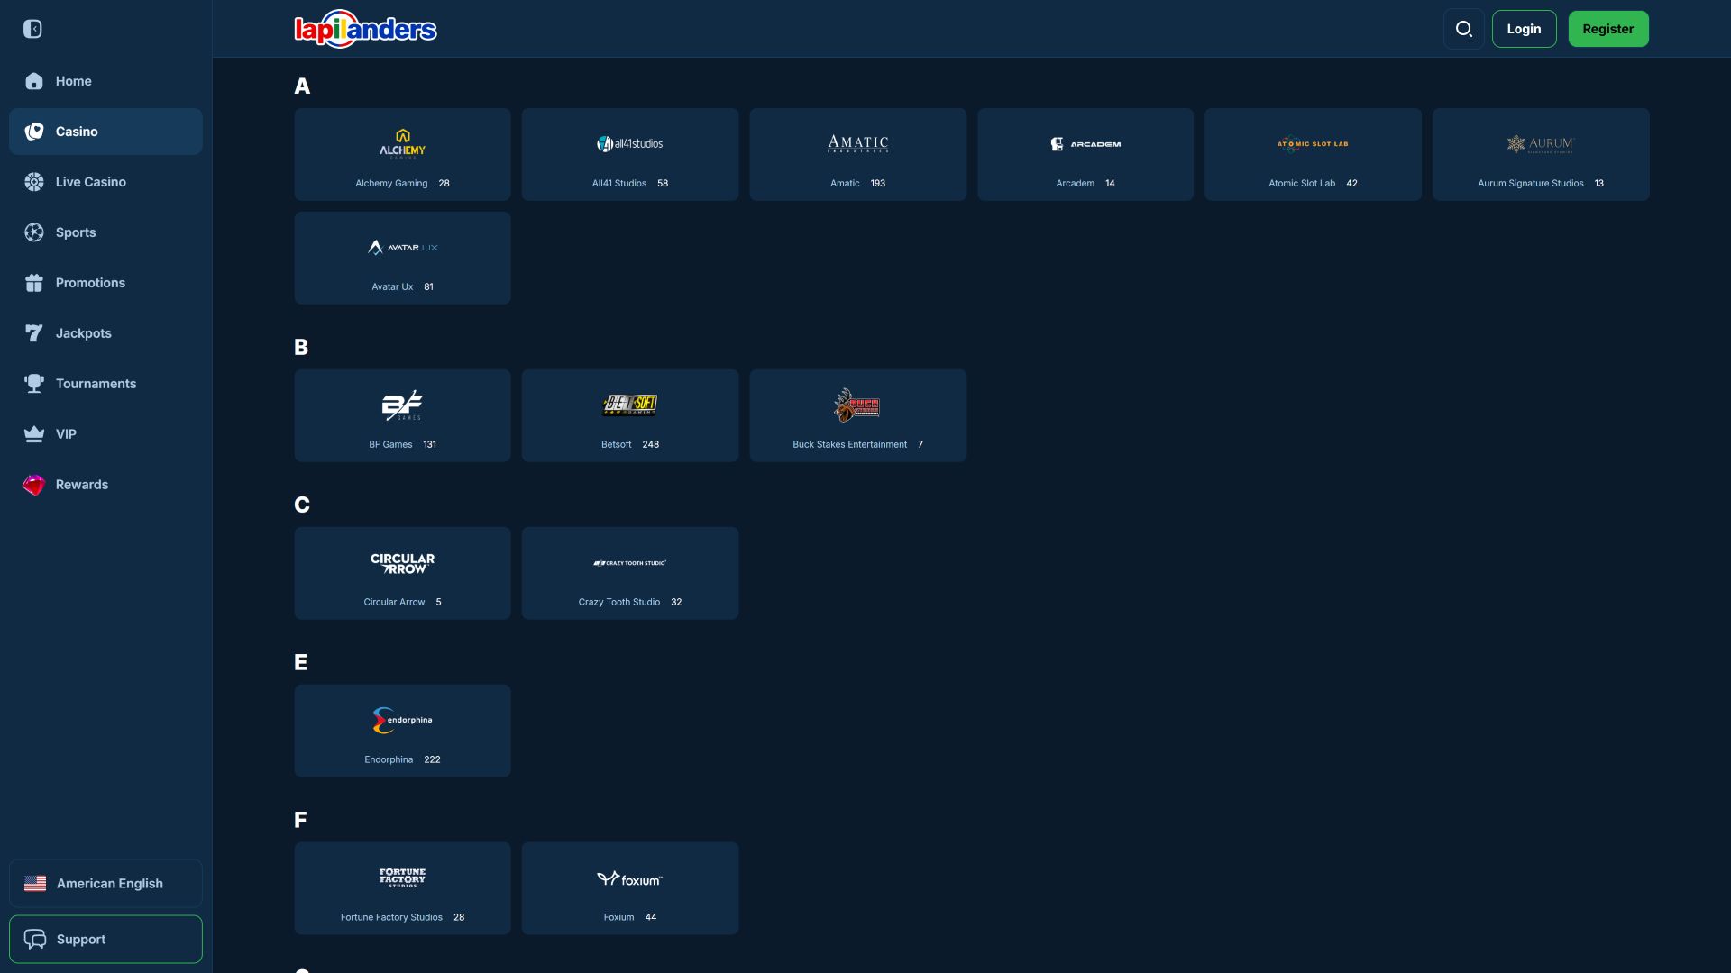
Task: Click the Fortune Factory Studios logo
Action: 402,878
